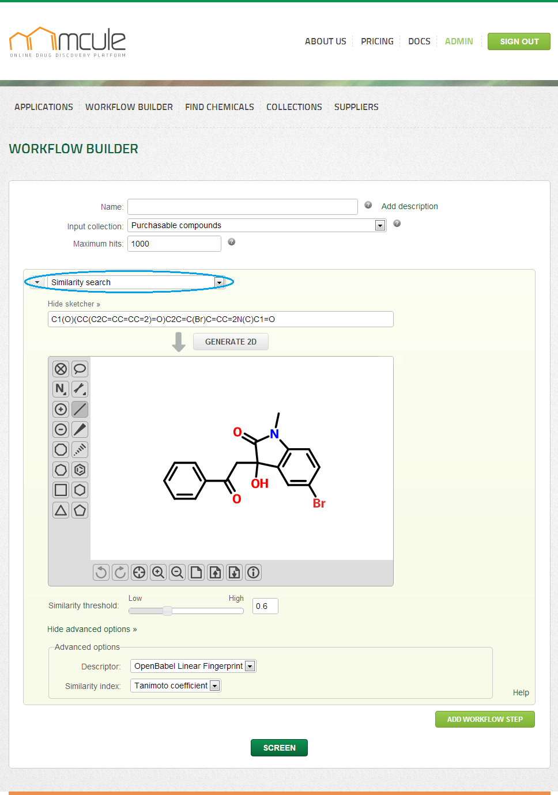Open Workflow Builder menu item
Viewport: 558px width, 795px height.
tap(129, 107)
